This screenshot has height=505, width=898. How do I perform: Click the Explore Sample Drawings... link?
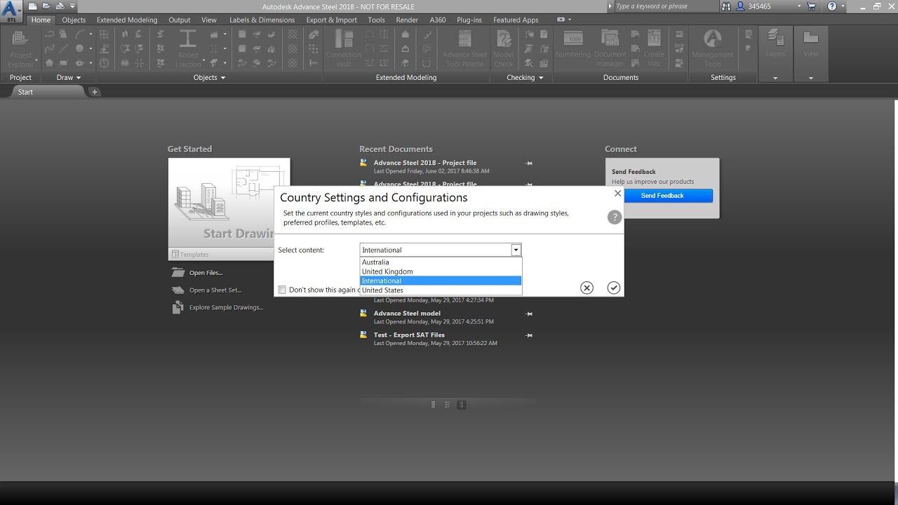click(226, 307)
